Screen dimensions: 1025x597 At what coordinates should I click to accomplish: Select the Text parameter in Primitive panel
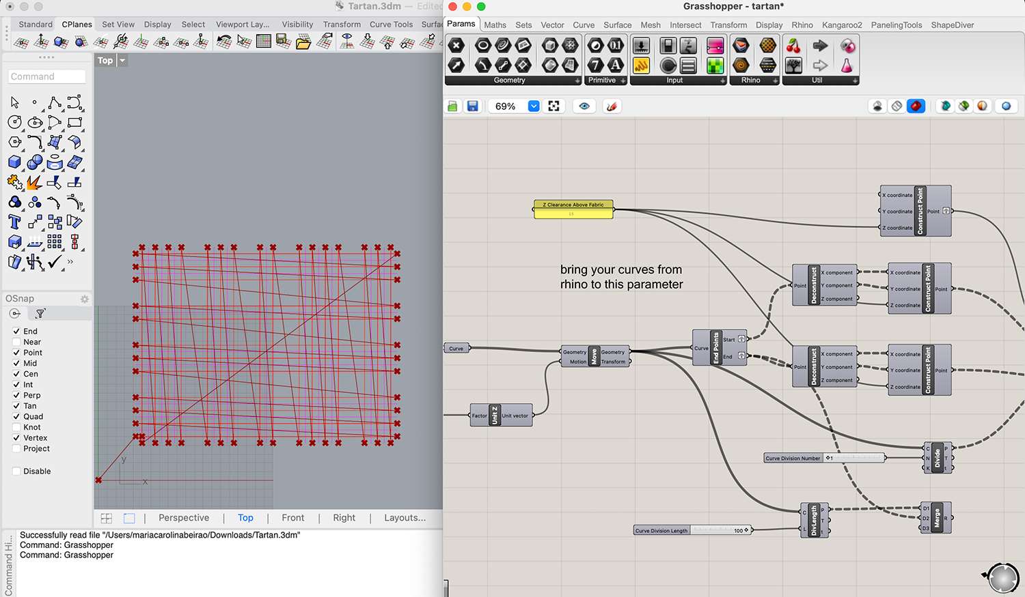point(616,65)
